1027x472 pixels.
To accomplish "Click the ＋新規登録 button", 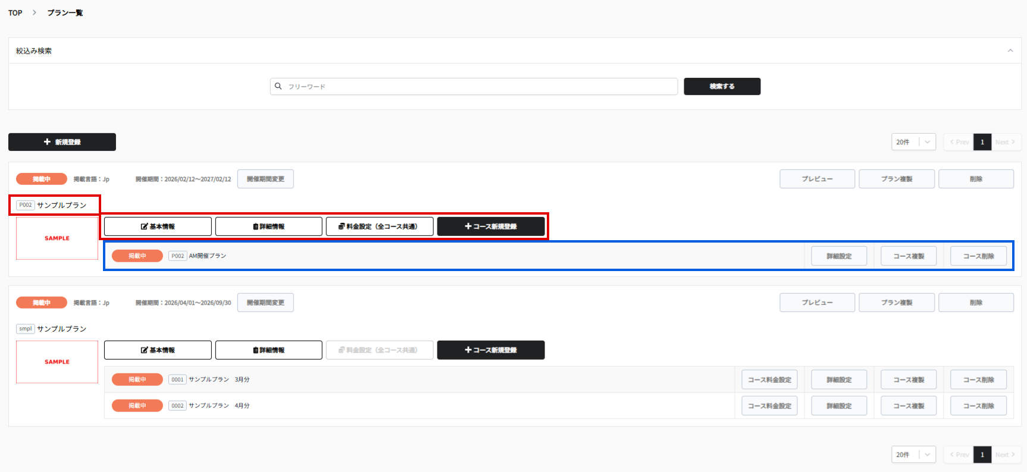I will 62,142.
